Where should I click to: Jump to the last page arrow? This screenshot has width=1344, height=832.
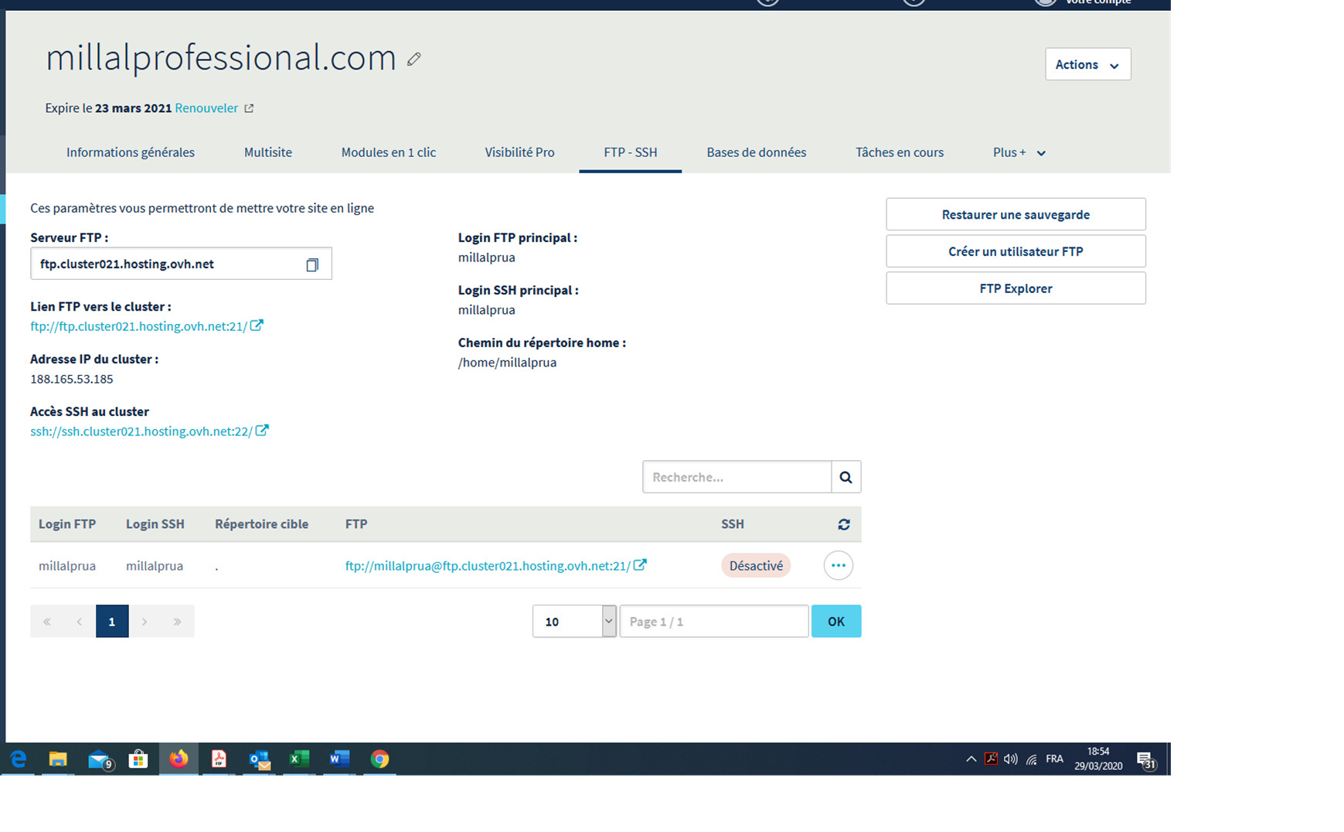(177, 622)
